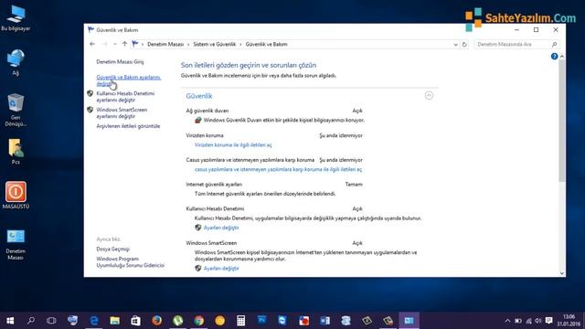Open TeamViewer from taskbar
Screen dimensions: 585x329
coord(282,321)
